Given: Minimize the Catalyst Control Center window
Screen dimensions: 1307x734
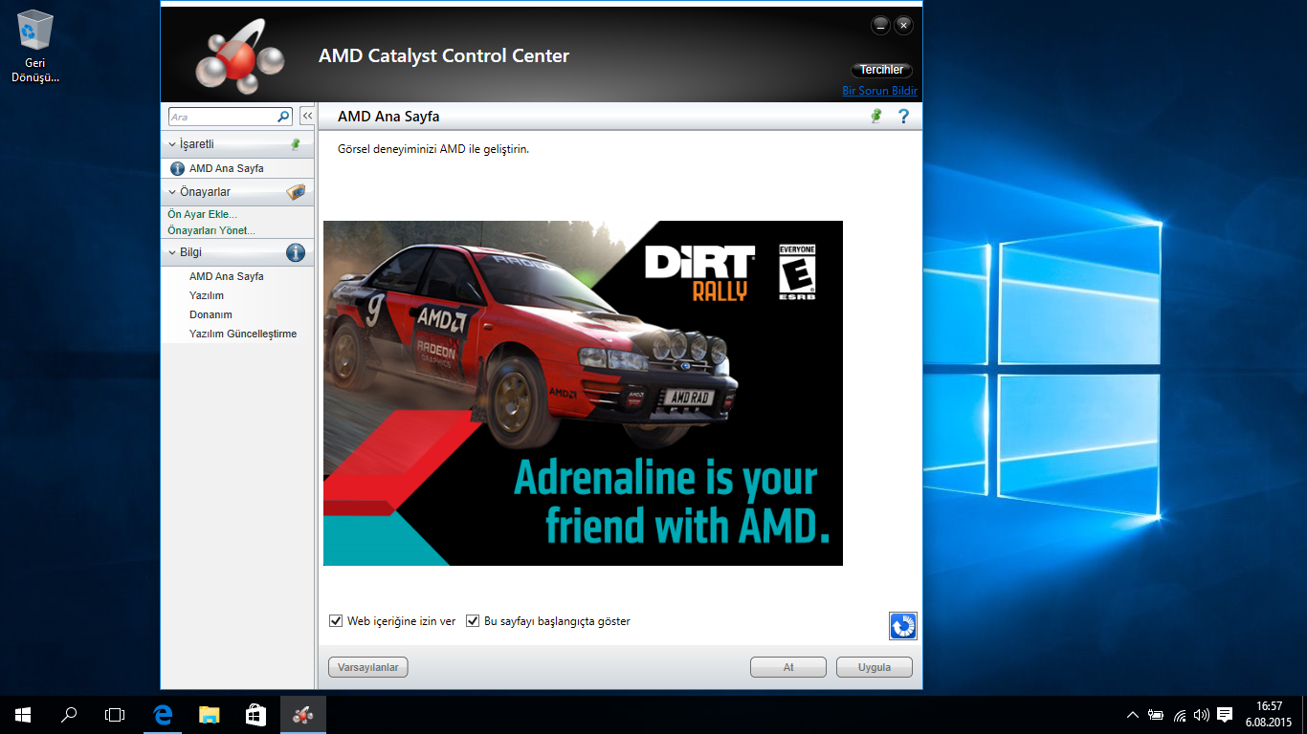Looking at the screenshot, I should [x=880, y=26].
